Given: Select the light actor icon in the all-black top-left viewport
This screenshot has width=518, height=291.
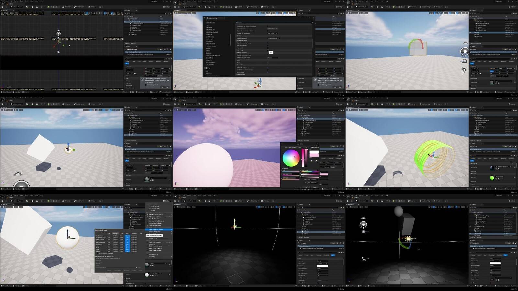Looking at the screenshot, I should pyautogui.click(x=58, y=34).
